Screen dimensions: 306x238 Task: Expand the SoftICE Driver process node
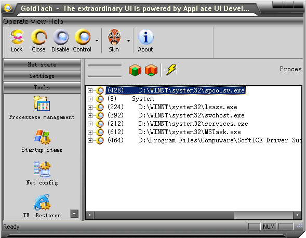pyautogui.click(x=90, y=140)
